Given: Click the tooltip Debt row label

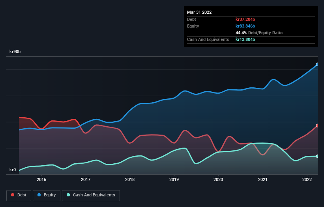Looking at the screenshot, I should coord(191,19).
